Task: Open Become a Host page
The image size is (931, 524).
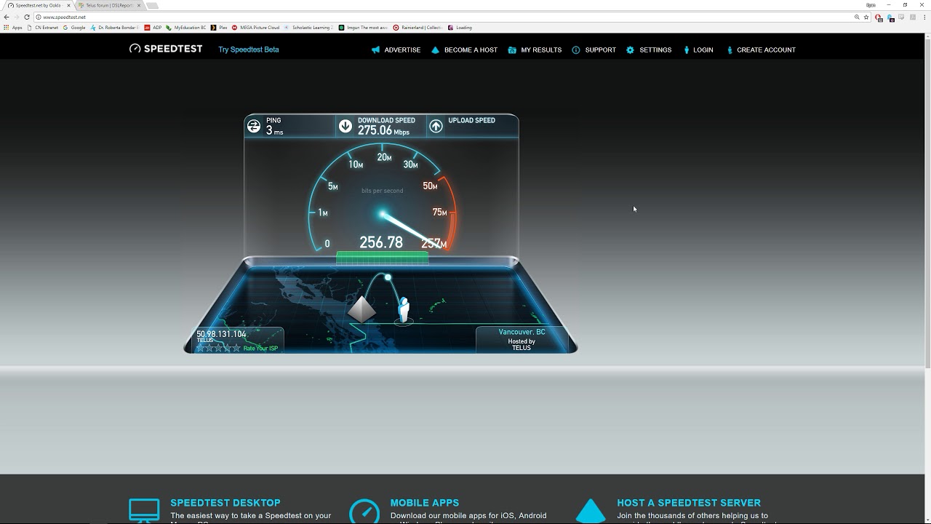Action: click(464, 50)
